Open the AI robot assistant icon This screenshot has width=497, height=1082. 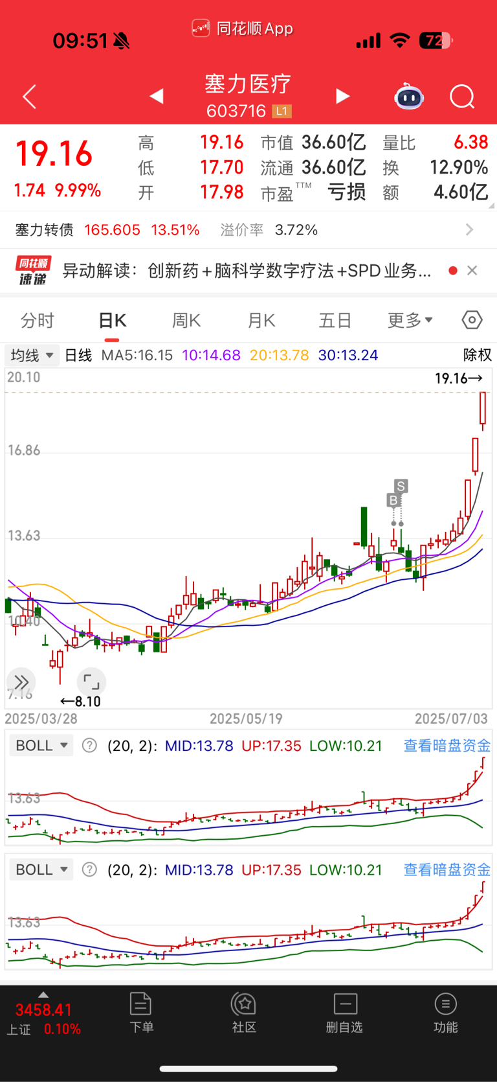point(409,97)
